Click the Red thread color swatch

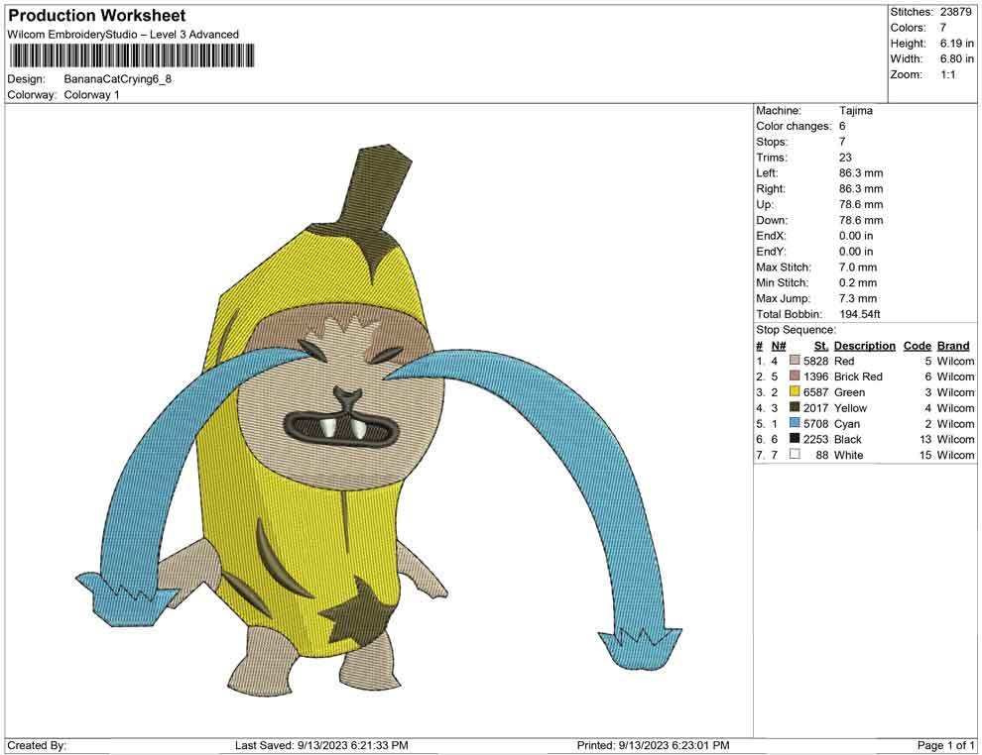click(795, 361)
